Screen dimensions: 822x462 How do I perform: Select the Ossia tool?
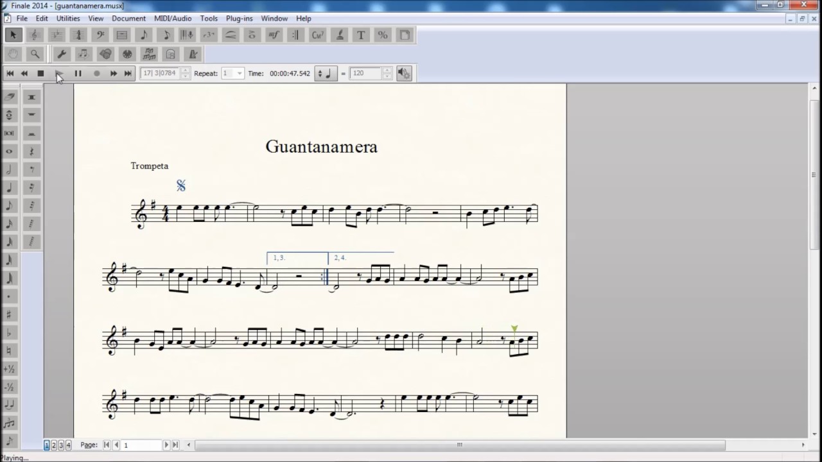[171, 54]
